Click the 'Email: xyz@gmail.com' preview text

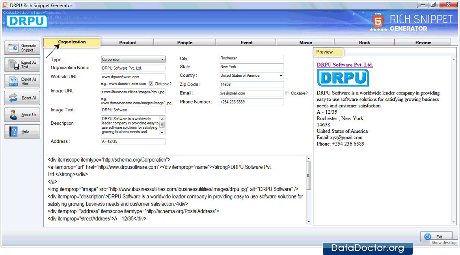click(x=339, y=138)
